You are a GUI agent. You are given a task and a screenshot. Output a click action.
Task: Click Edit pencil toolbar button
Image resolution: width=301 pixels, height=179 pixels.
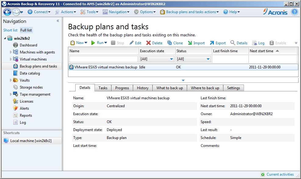coord(135,43)
